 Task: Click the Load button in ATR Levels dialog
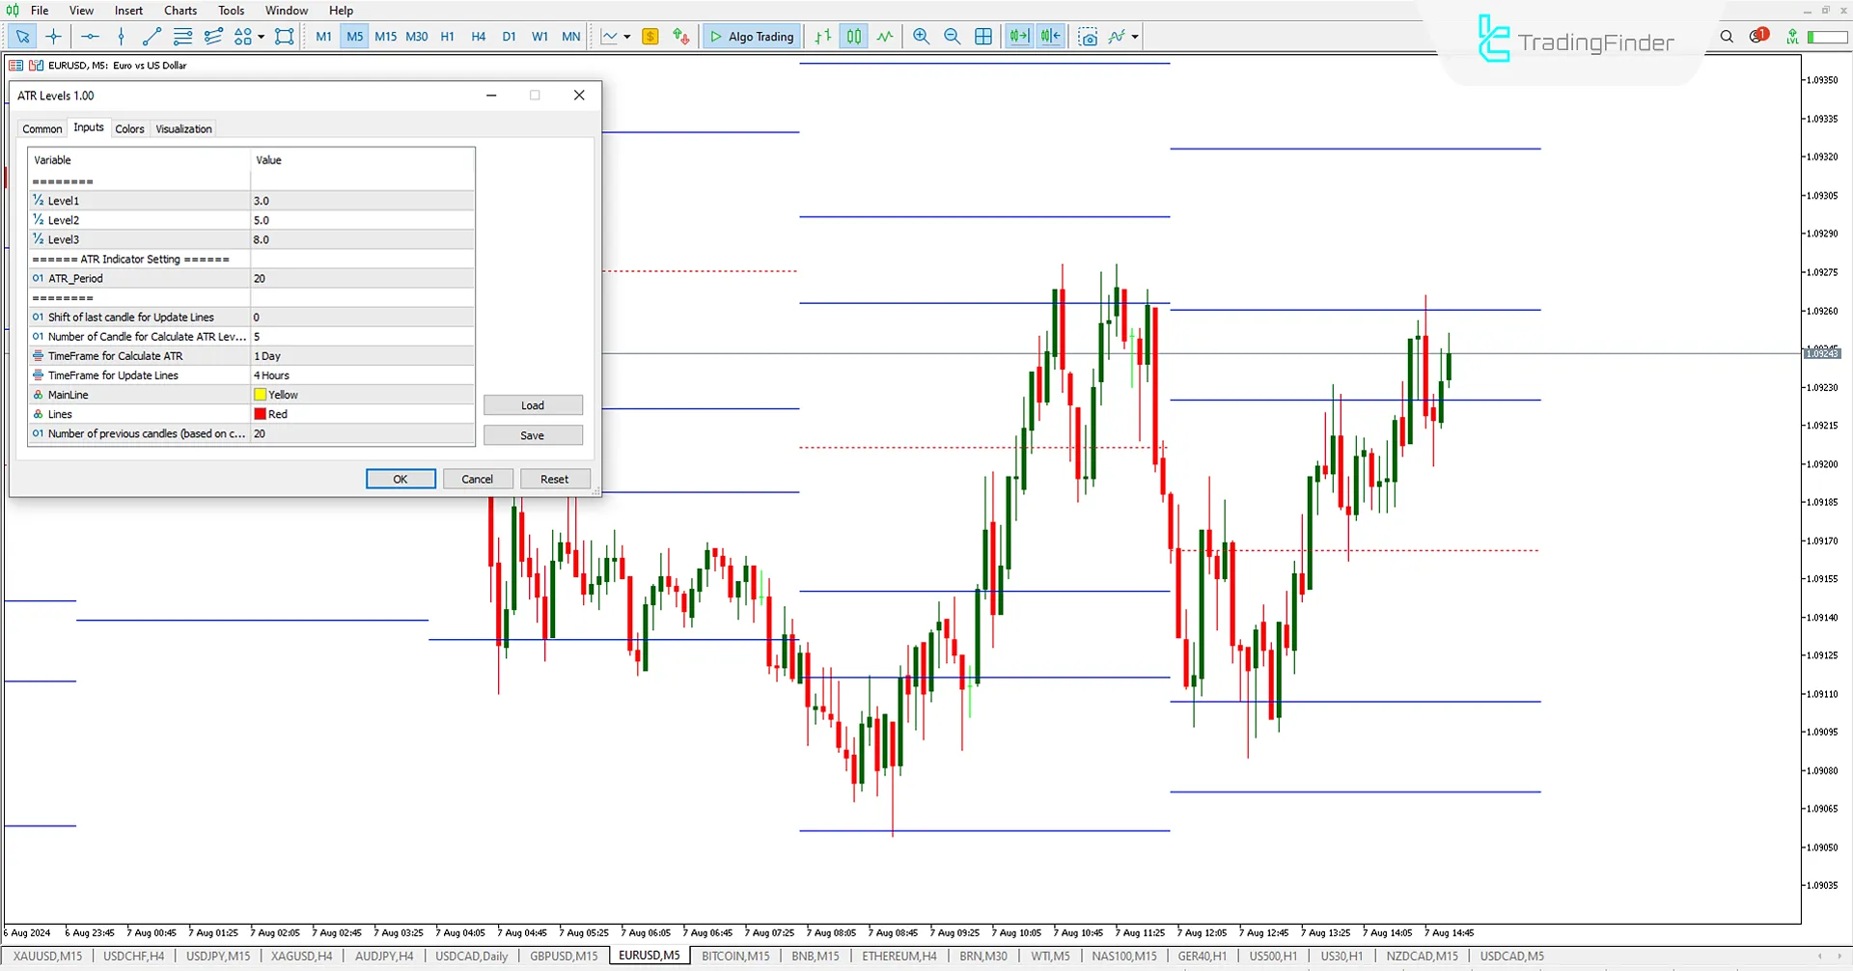(x=533, y=404)
